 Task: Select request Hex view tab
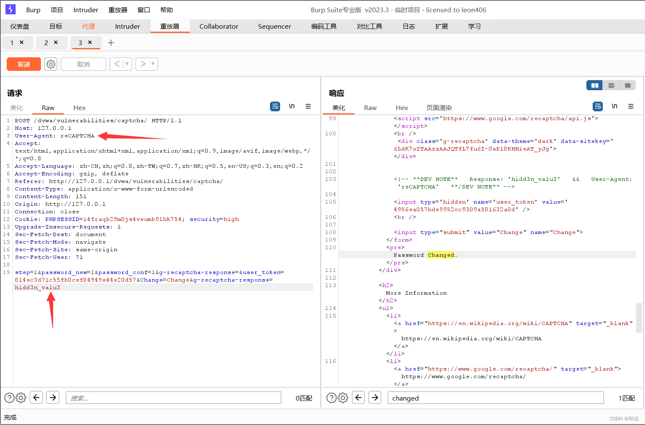[x=79, y=108]
